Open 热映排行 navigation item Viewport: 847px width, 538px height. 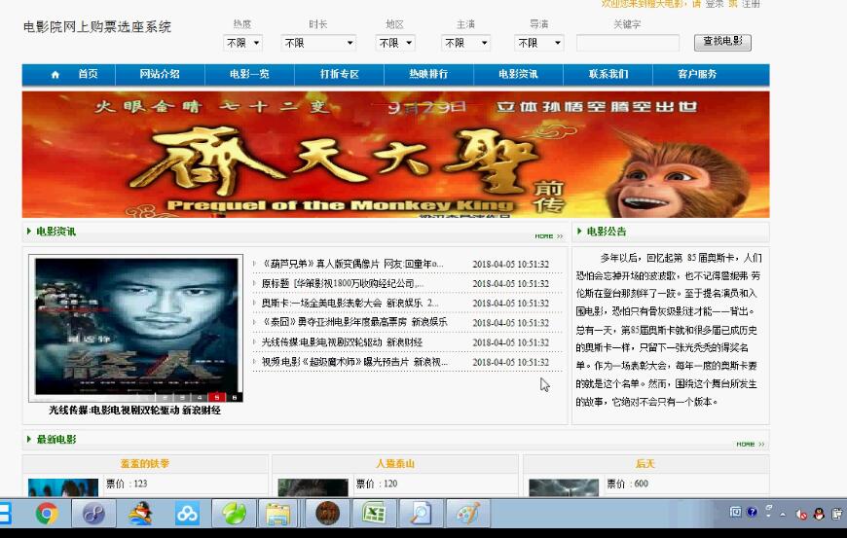pyautogui.click(x=428, y=75)
